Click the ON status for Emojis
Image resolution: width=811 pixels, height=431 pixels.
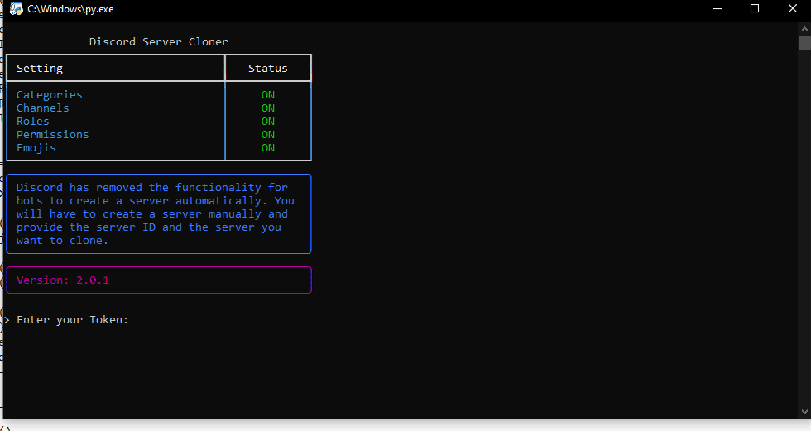[268, 148]
